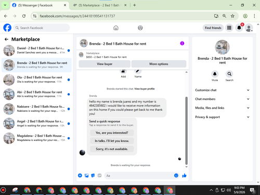Image resolution: width=260 pixels, height=195 pixels.
Task: Open Abi's 2 Bed 1 Bath conversation
Action: click(x=36, y=94)
